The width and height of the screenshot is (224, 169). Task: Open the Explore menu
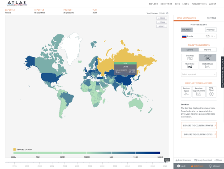click(153, 4)
